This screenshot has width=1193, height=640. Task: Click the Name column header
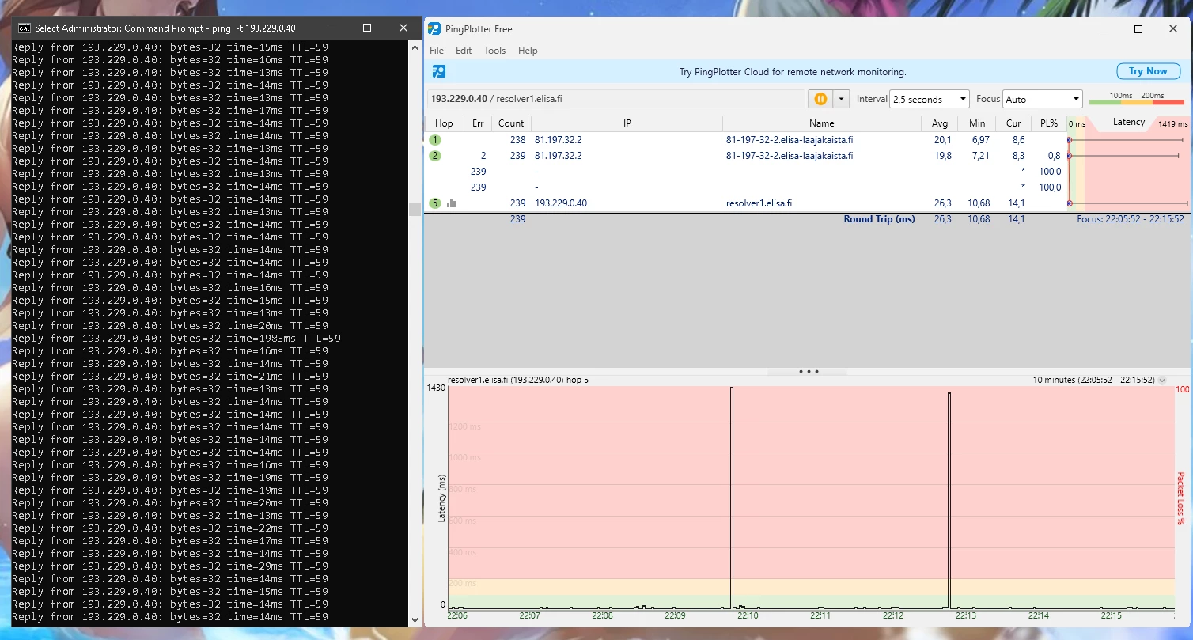(x=822, y=123)
